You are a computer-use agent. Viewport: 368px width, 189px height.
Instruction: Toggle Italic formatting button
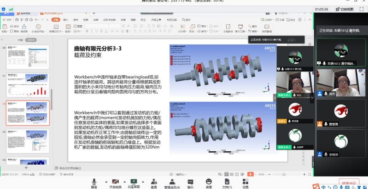[92, 31]
